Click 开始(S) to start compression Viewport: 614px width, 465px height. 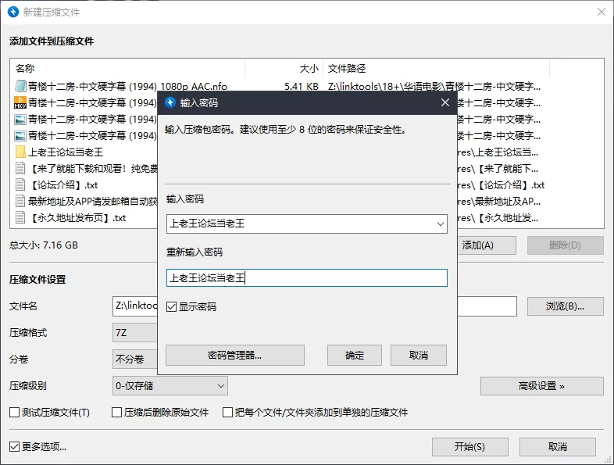(x=470, y=446)
